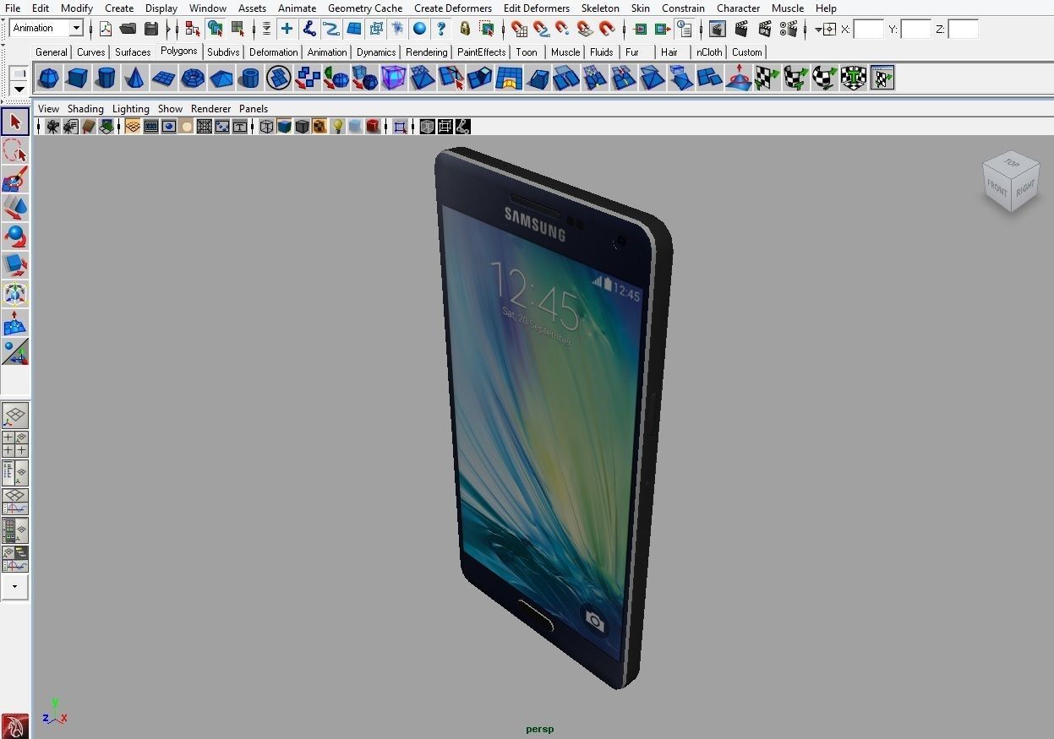
Task: Apply Automatic Mapping from shelf
Action: [x=853, y=79]
